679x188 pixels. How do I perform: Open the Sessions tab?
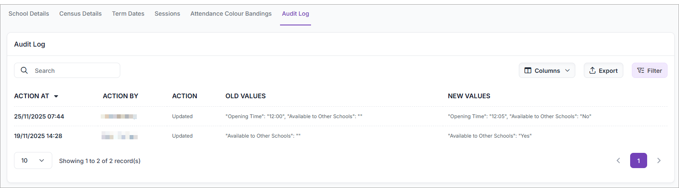[167, 14]
